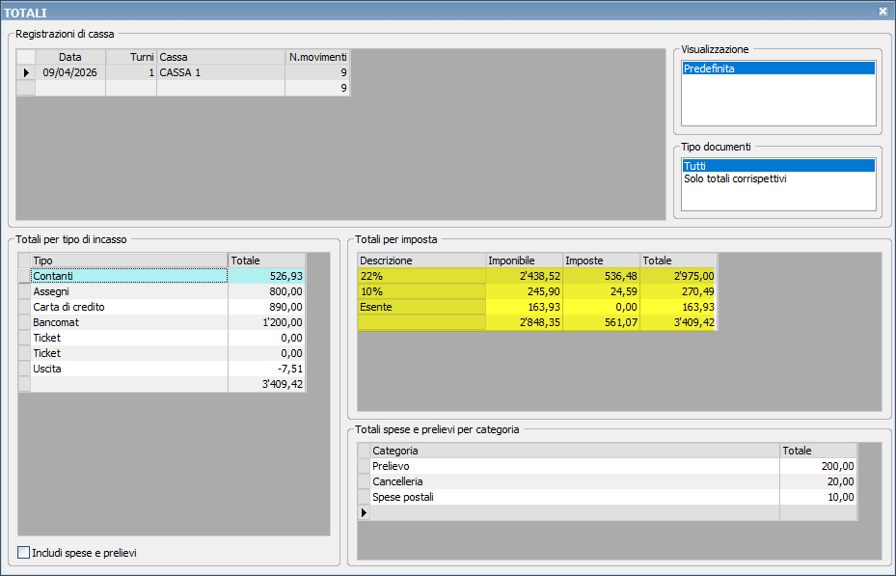Click the Uscita row total -7,51

point(266,369)
